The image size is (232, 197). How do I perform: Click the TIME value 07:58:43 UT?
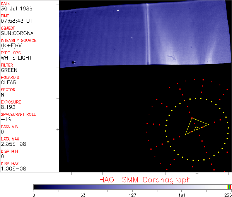16,21
